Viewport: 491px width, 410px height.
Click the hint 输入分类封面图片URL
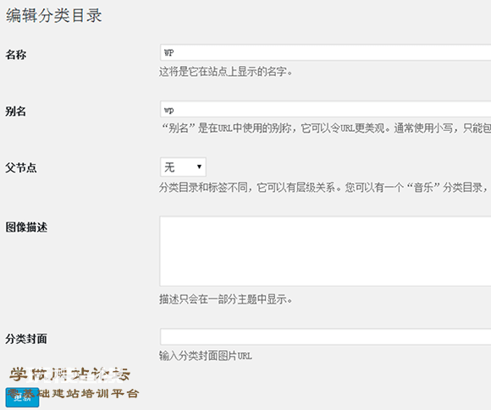click(x=206, y=356)
